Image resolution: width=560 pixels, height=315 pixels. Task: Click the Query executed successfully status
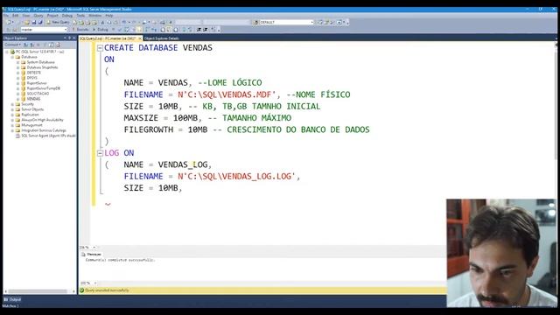107,290
